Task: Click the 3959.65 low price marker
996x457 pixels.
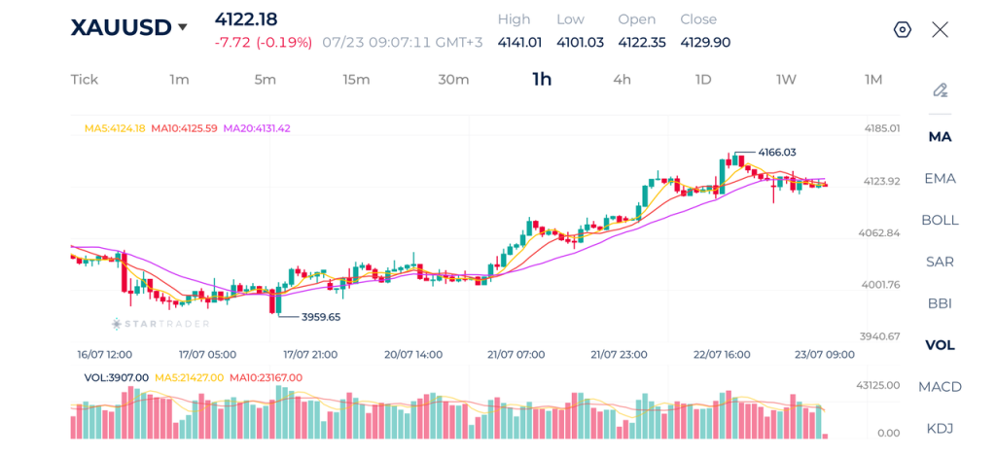Action: coord(321,317)
